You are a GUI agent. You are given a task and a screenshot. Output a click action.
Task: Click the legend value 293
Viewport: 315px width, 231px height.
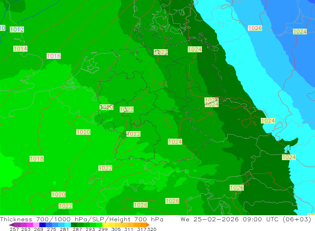(90, 229)
